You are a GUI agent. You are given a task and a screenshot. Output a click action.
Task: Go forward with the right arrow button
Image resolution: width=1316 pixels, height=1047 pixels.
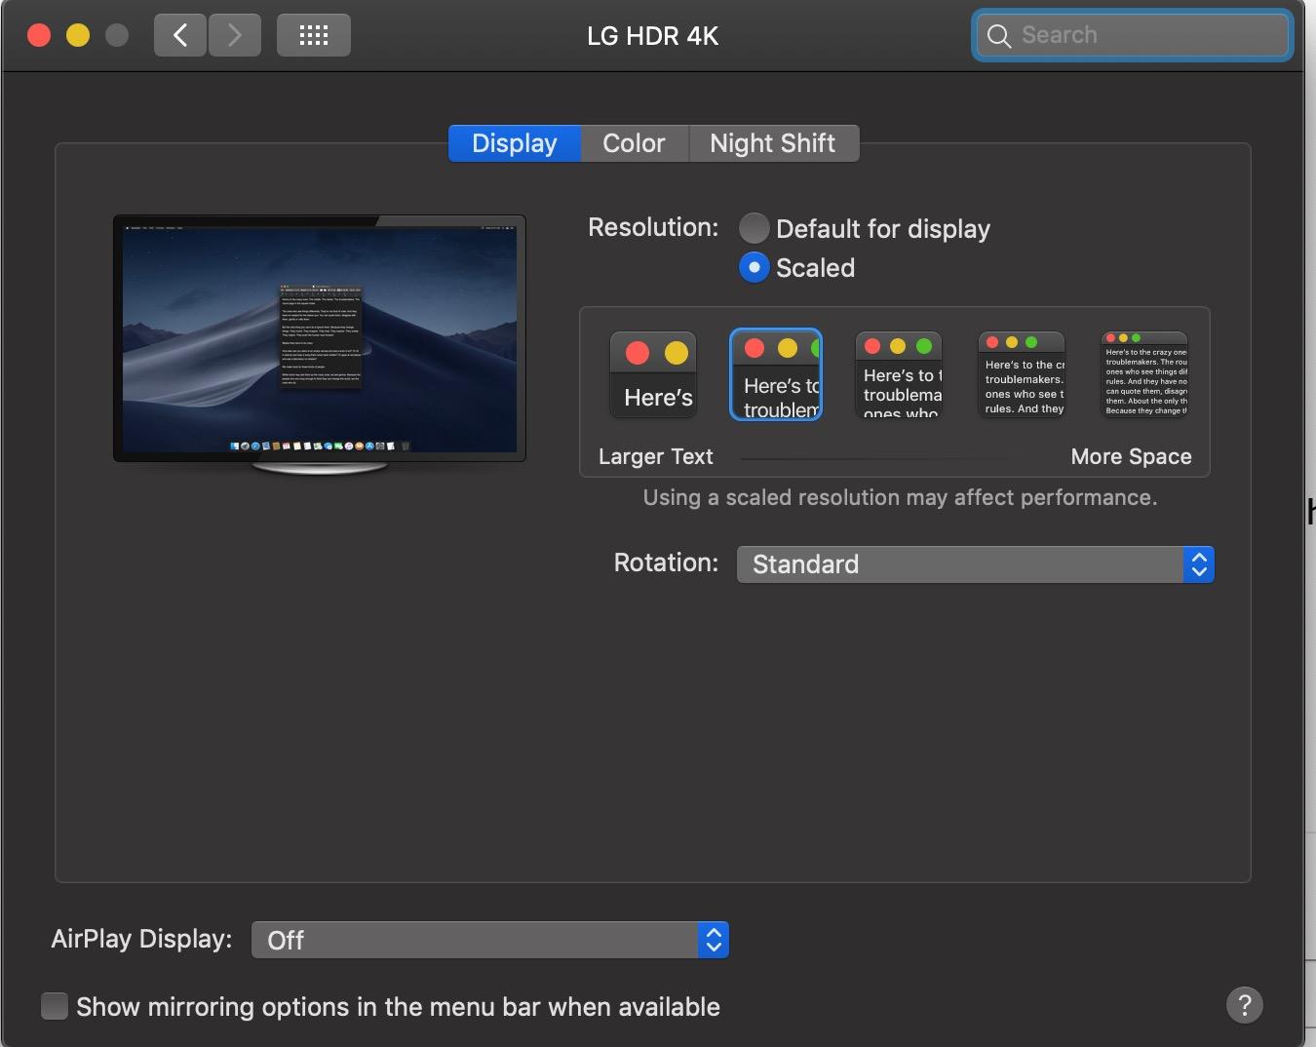point(234,36)
